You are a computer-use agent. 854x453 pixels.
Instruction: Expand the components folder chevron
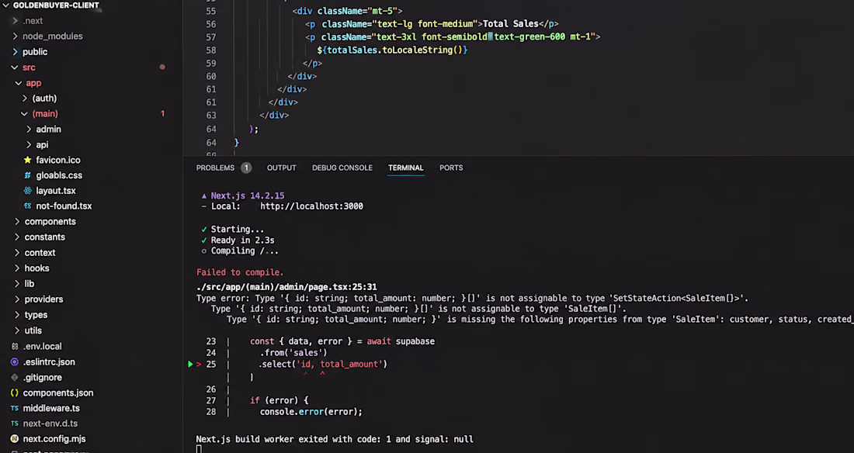pos(17,222)
